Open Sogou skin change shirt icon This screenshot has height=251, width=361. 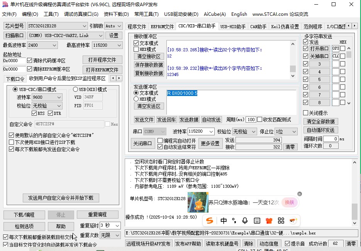[x=268, y=221]
